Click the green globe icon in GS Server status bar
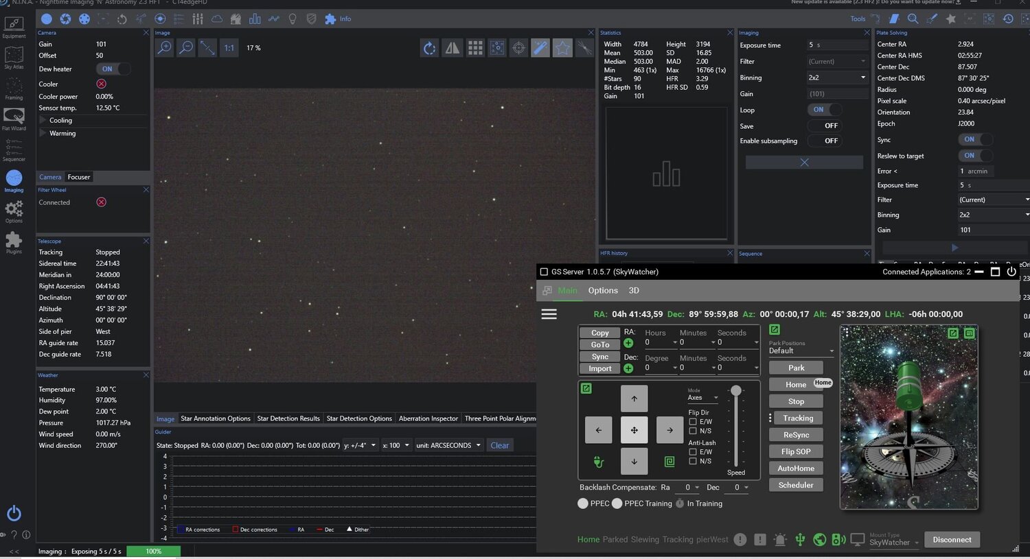1030x559 pixels. pos(819,540)
